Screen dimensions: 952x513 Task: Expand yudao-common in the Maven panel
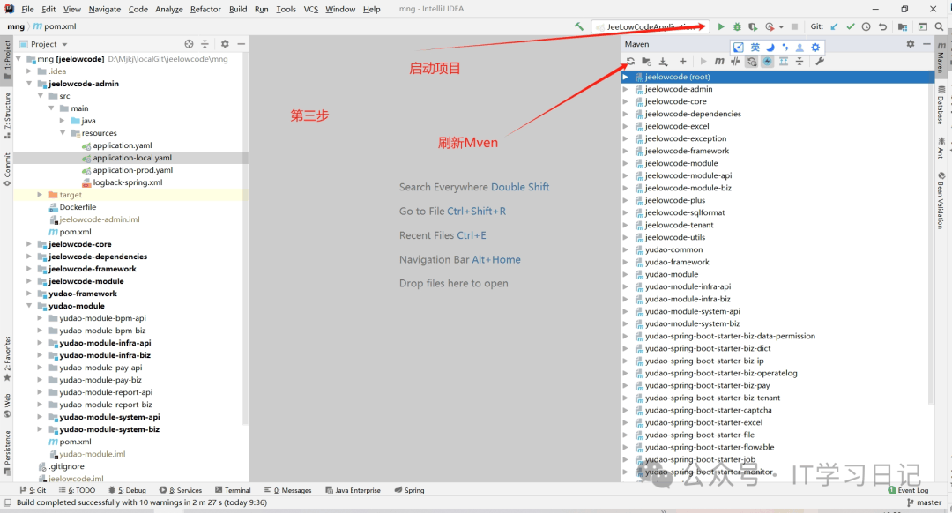click(x=626, y=249)
